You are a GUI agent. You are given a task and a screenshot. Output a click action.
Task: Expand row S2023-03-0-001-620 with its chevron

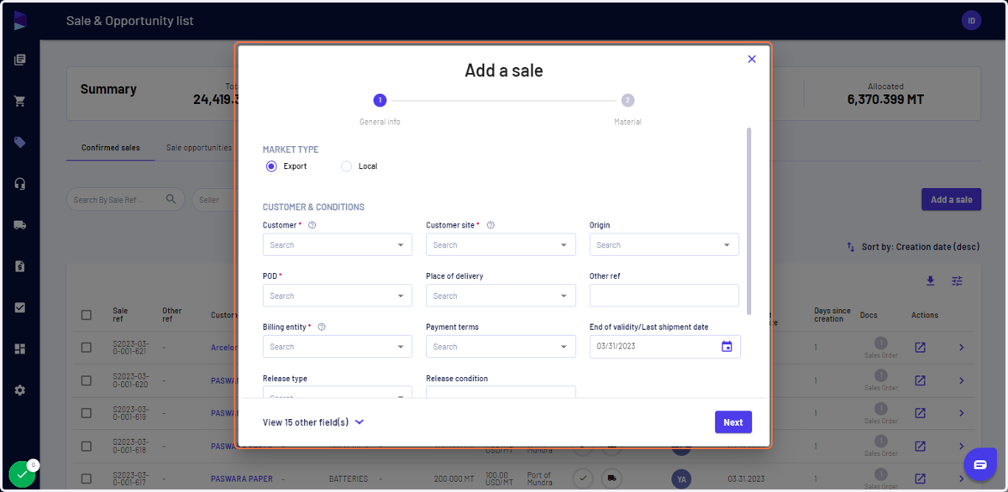coord(962,380)
